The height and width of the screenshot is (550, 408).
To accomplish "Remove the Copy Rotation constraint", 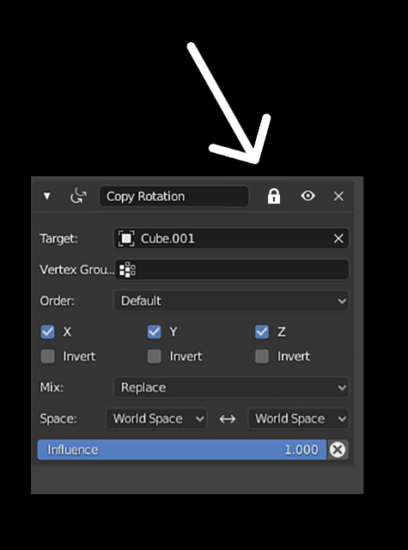I will tap(338, 196).
